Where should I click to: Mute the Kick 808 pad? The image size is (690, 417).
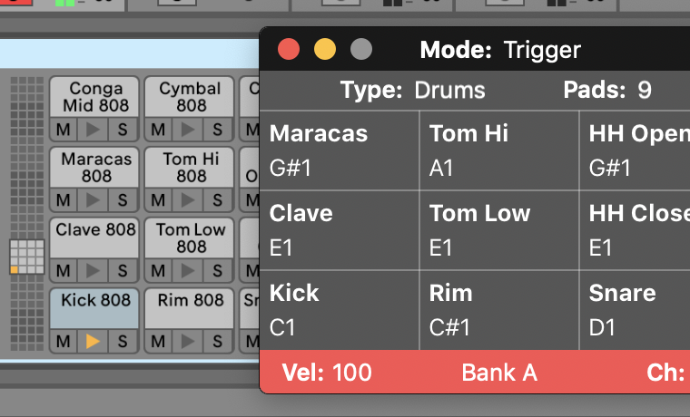(64, 341)
